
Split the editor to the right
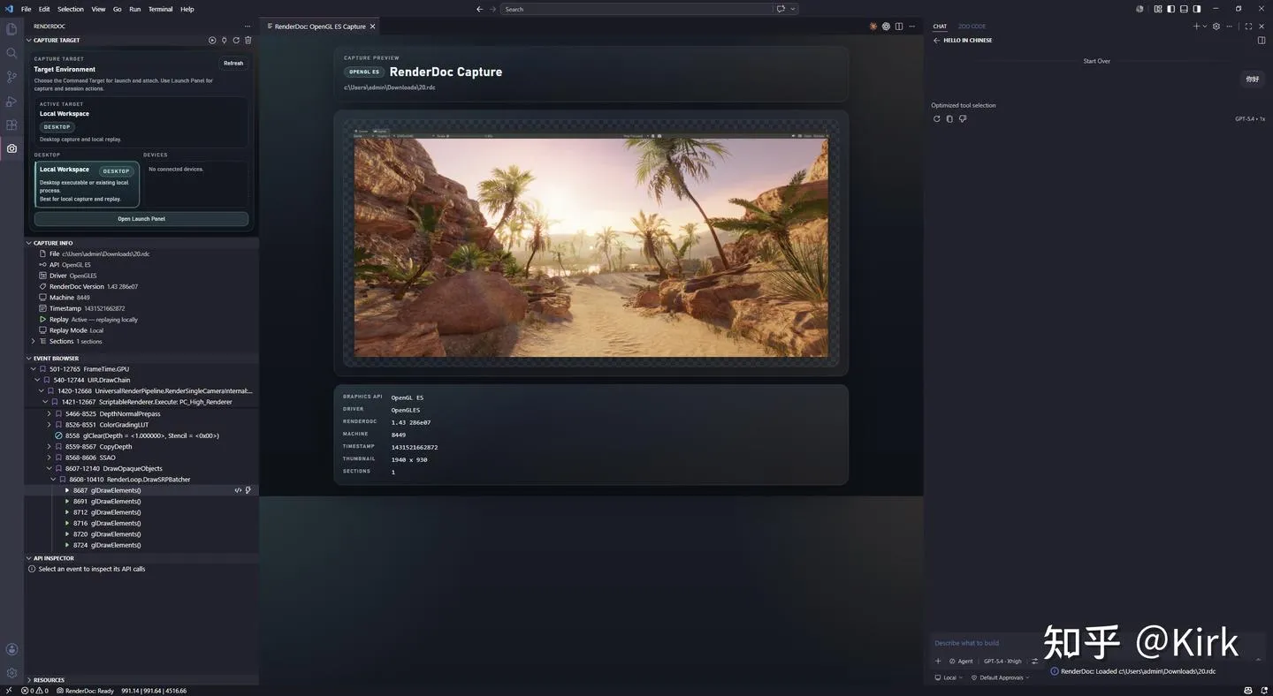click(899, 26)
